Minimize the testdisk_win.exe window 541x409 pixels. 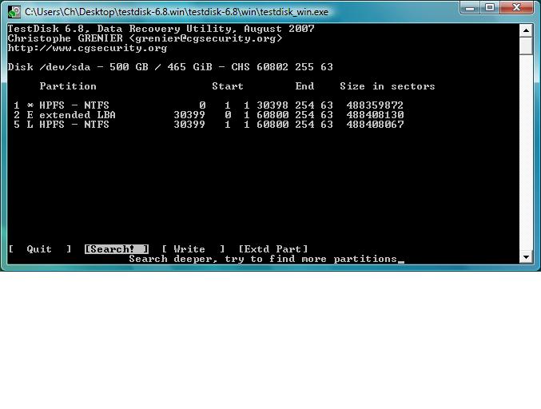470,7
